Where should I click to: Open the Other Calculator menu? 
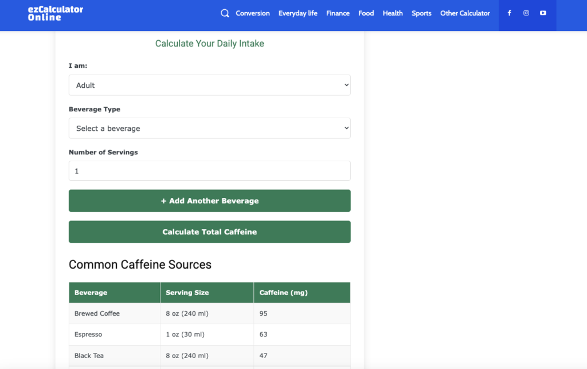[465, 13]
